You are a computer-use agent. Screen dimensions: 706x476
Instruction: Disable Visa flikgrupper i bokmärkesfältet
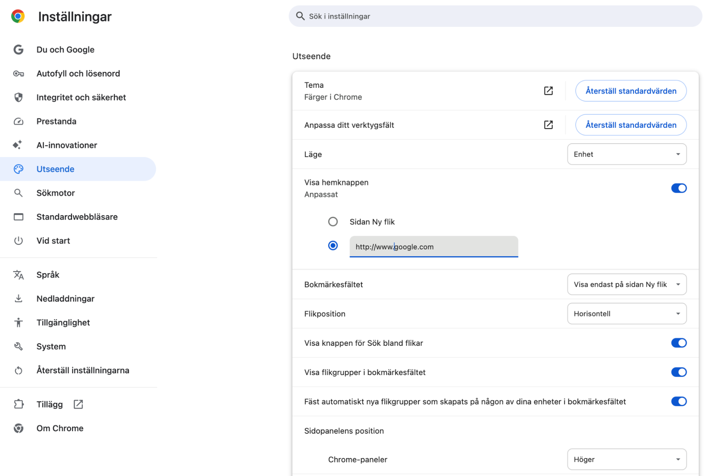[678, 372]
